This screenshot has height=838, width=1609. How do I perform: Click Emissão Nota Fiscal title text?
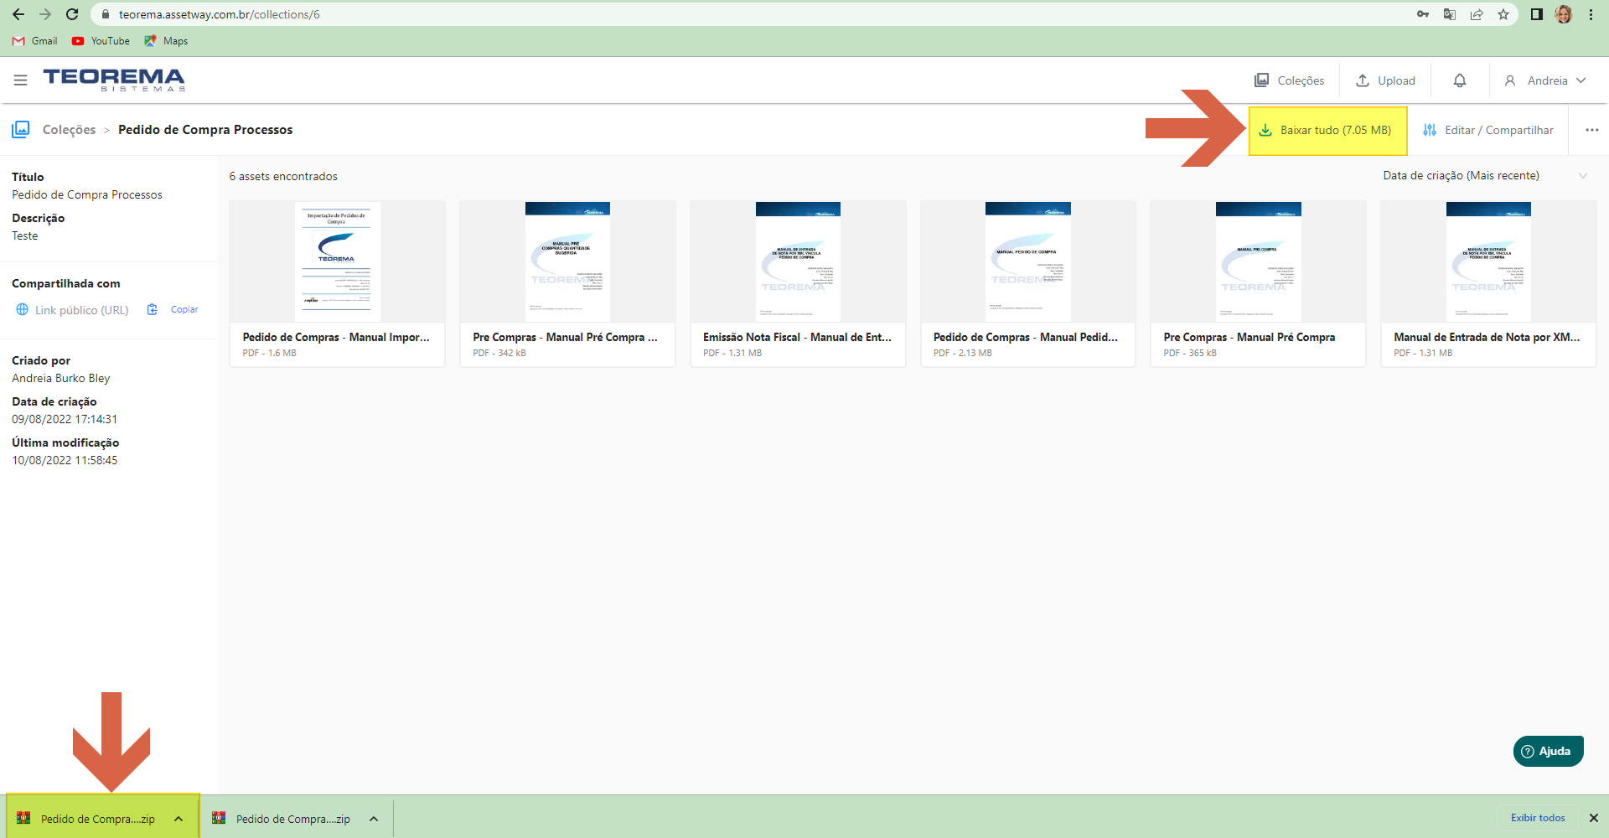[797, 337]
